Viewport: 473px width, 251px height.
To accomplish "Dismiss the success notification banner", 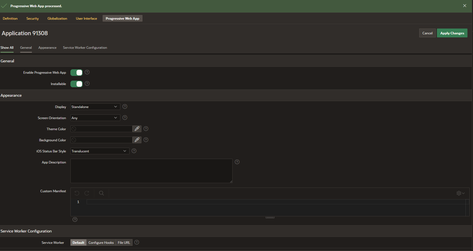I will [x=465, y=6].
